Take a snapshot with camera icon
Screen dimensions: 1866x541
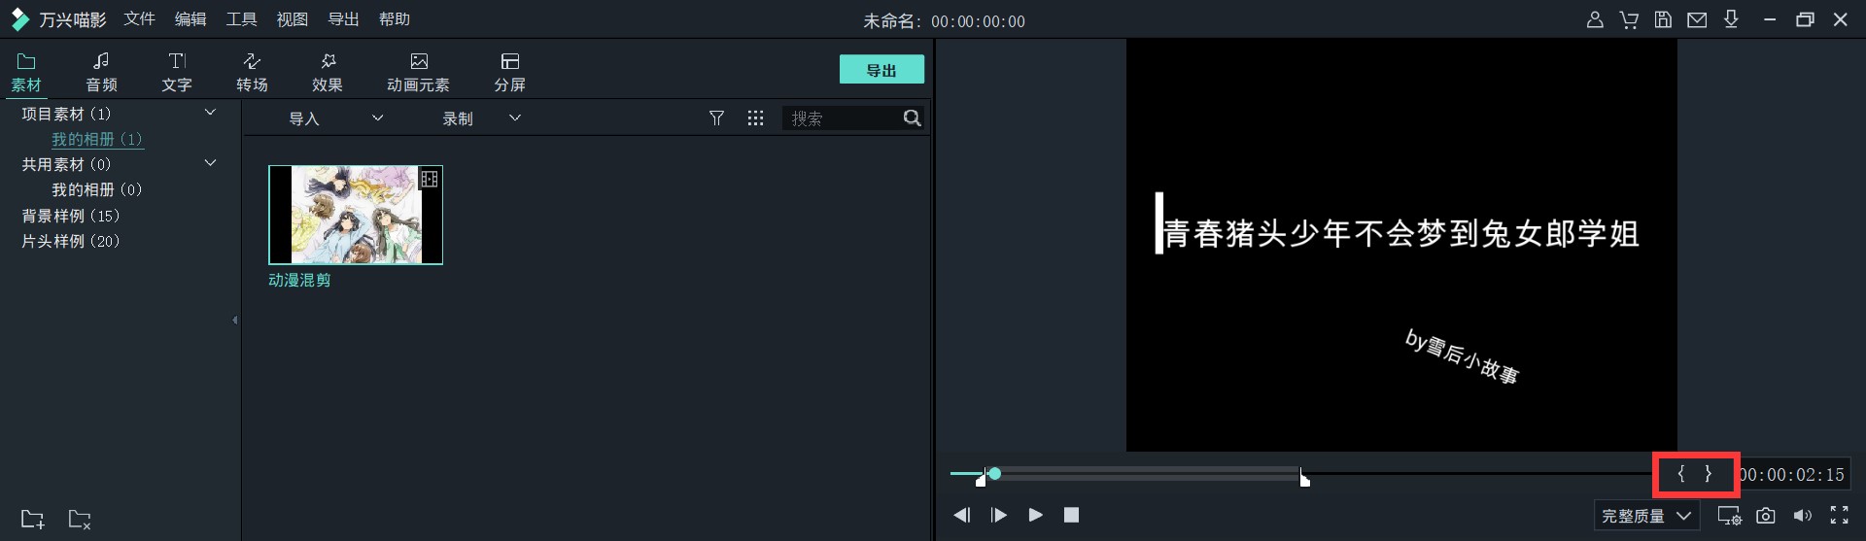point(1766,516)
